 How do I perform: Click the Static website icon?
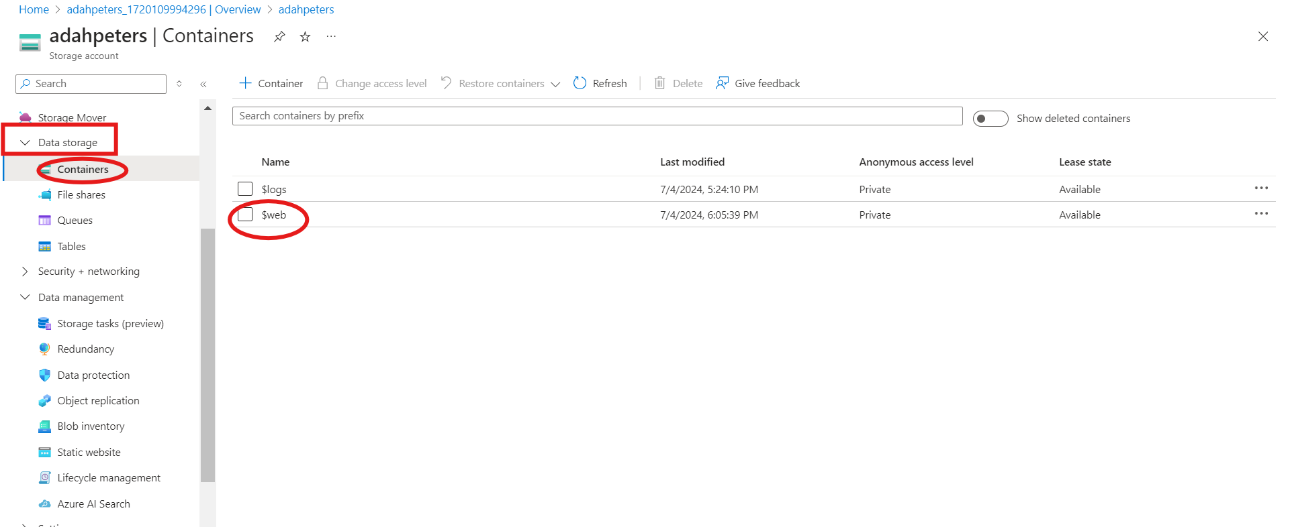44,453
